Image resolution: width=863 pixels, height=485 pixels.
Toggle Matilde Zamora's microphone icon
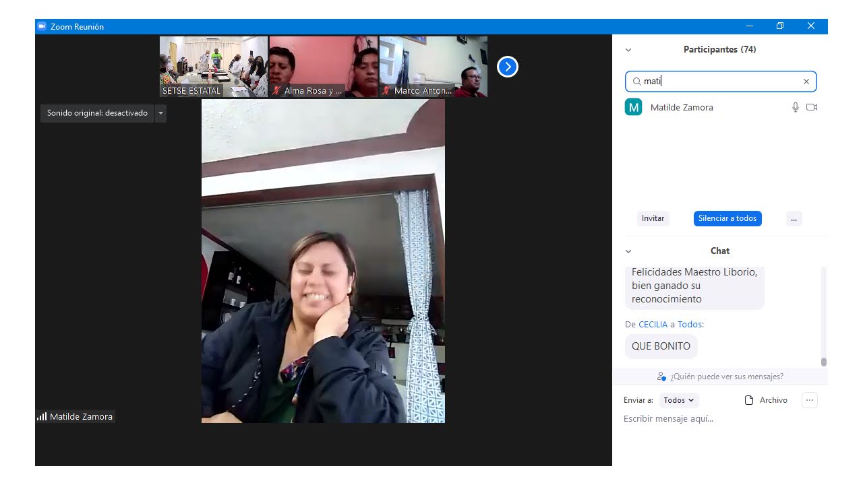(x=796, y=107)
